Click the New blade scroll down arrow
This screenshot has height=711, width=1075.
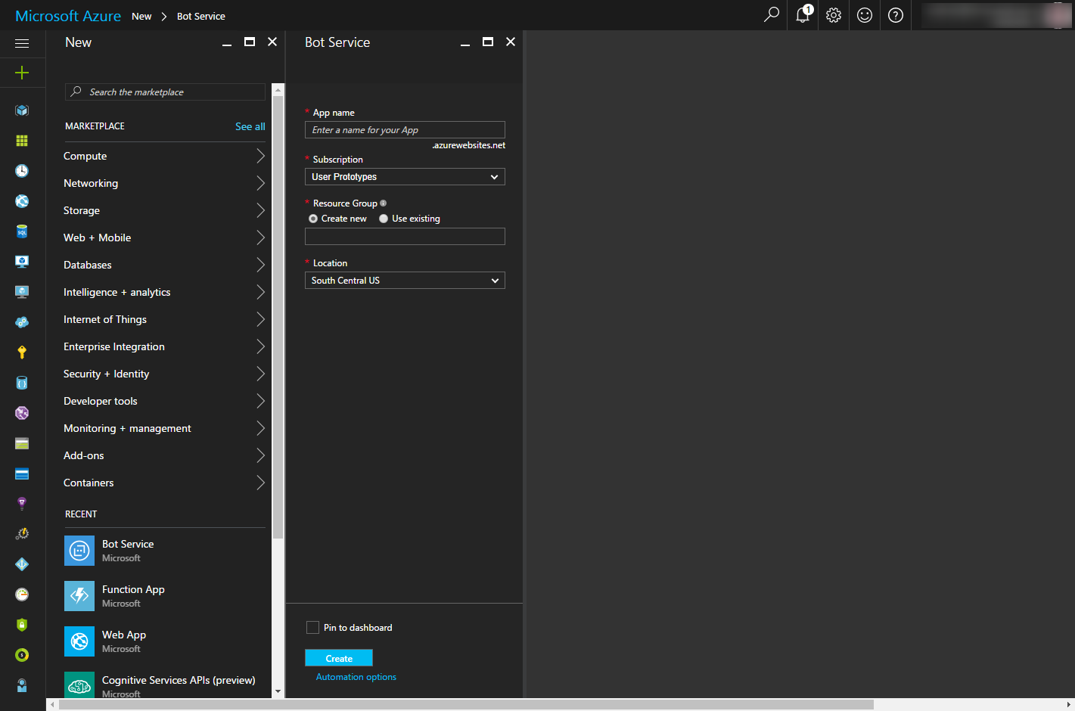(x=278, y=691)
